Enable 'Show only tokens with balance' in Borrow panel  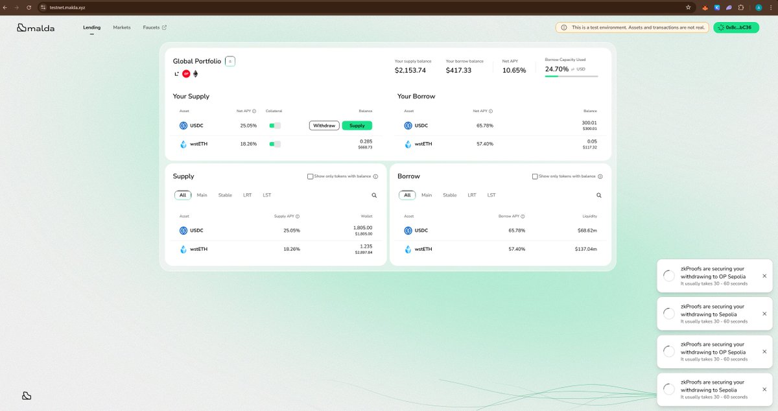pos(534,176)
